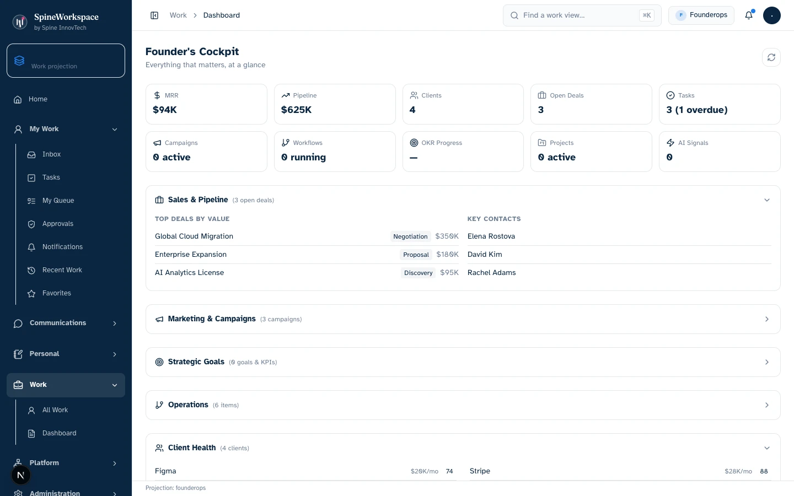Open the Elena Rostova contact

[x=619, y=236]
